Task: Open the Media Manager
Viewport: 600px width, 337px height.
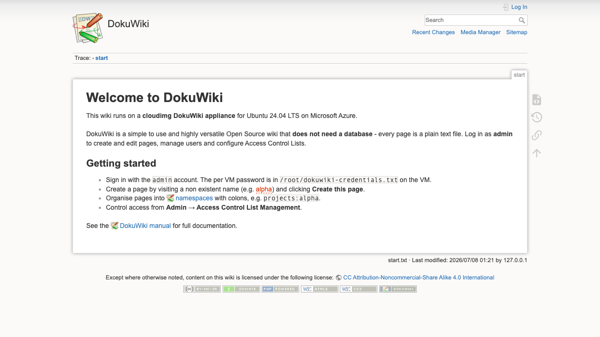Action: [480, 32]
